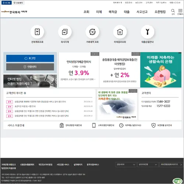Click the 인터넷정기예금 단리식 3.9% banner
The height and width of the screenshot is (184, 184).
pyautogui.click(x=79, y=70)
